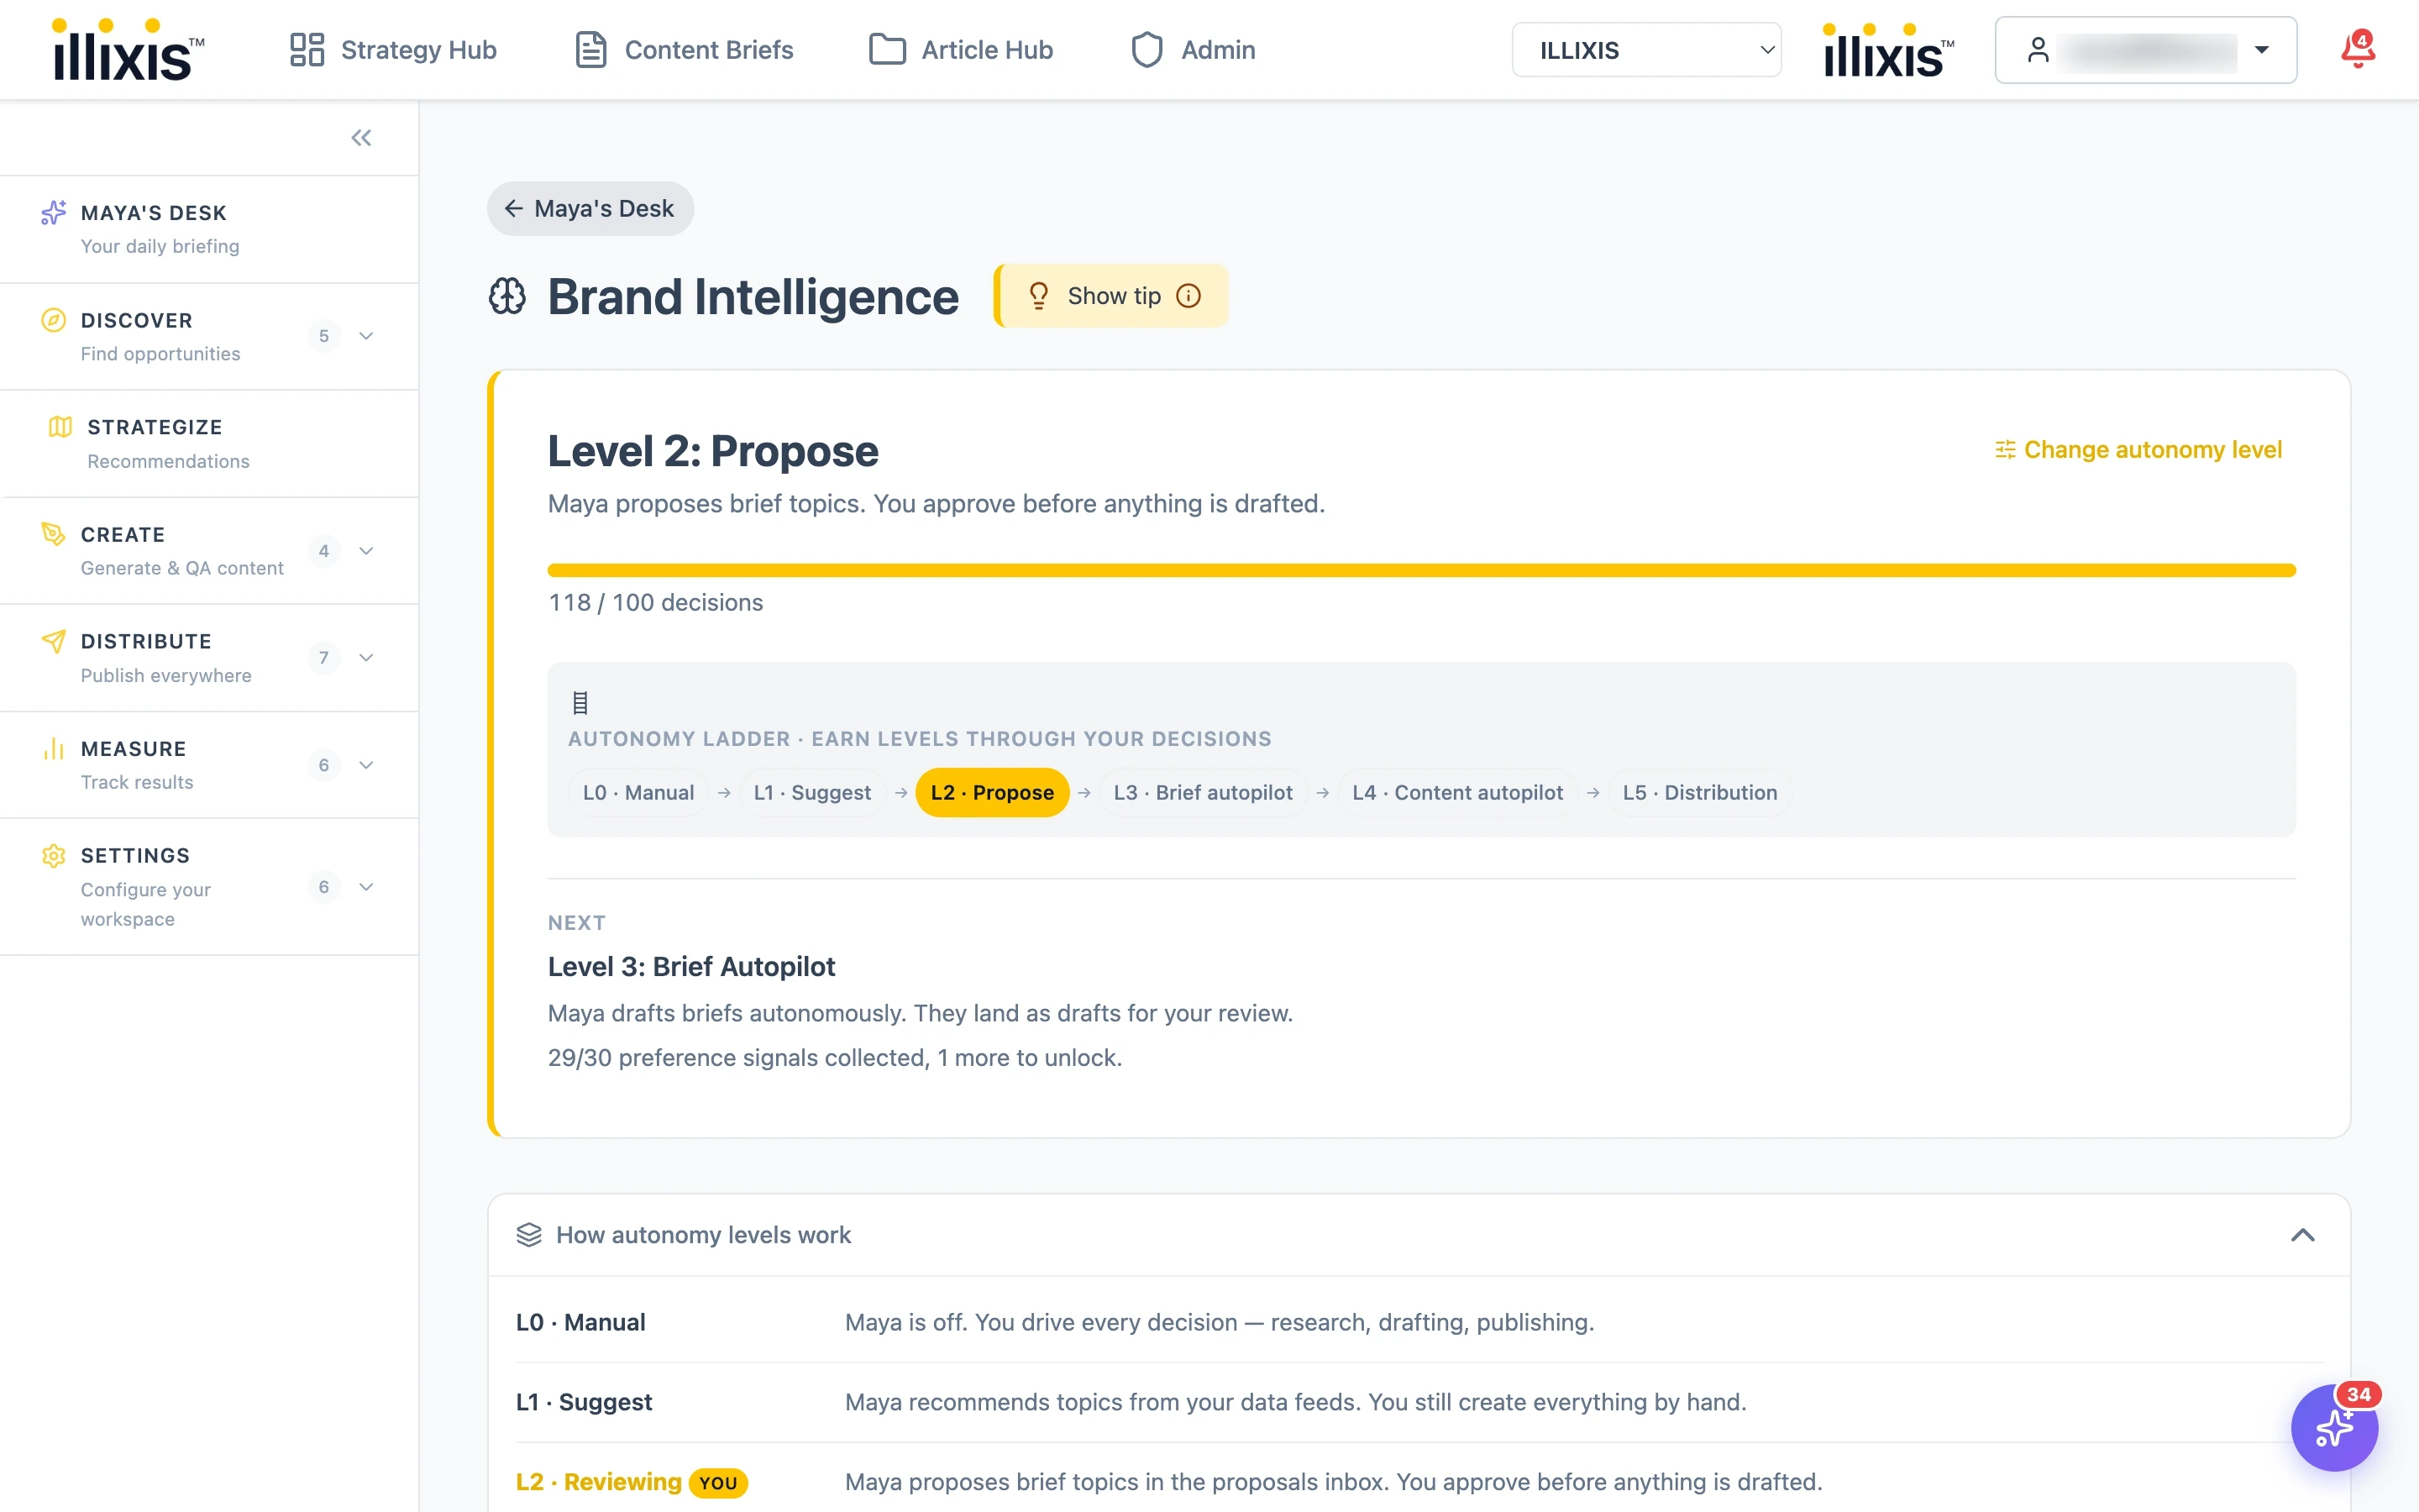
Task: Select the L0 · Manual ladder step
Action: click(638, 792)
